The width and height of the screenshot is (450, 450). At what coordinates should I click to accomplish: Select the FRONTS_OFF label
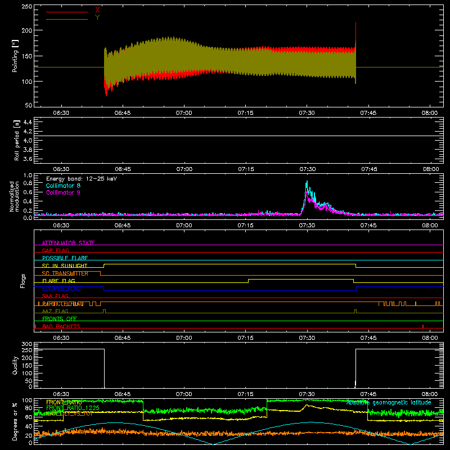coord(60,318)
